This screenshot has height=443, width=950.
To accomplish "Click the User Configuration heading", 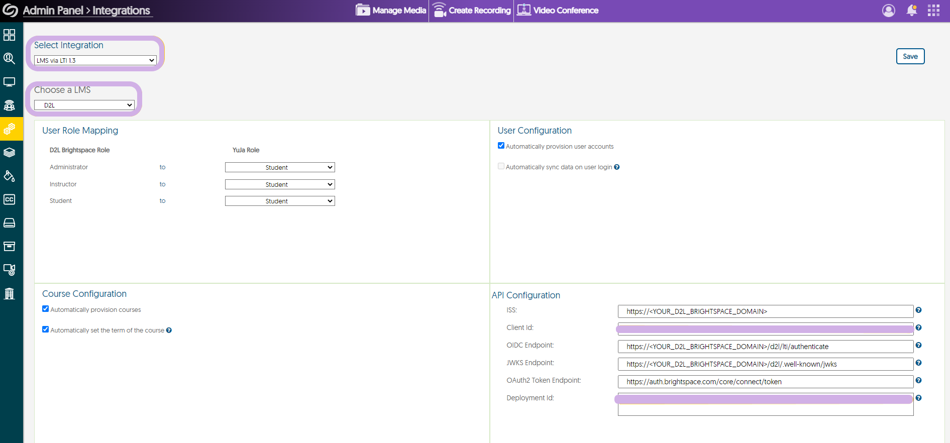I will coord(535,131).
